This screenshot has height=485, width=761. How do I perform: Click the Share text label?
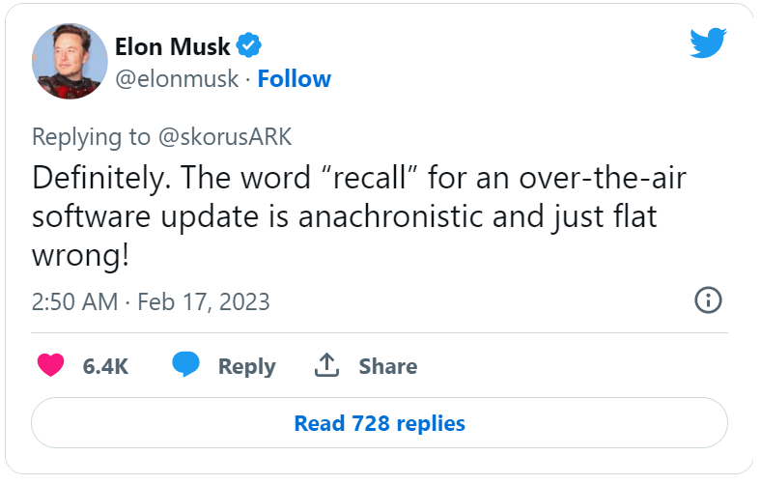point(388,366)
